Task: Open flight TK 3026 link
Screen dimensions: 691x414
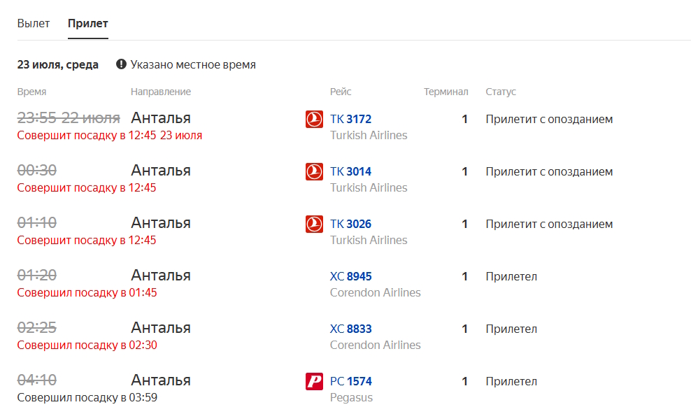Action: (x=351, y=224)
